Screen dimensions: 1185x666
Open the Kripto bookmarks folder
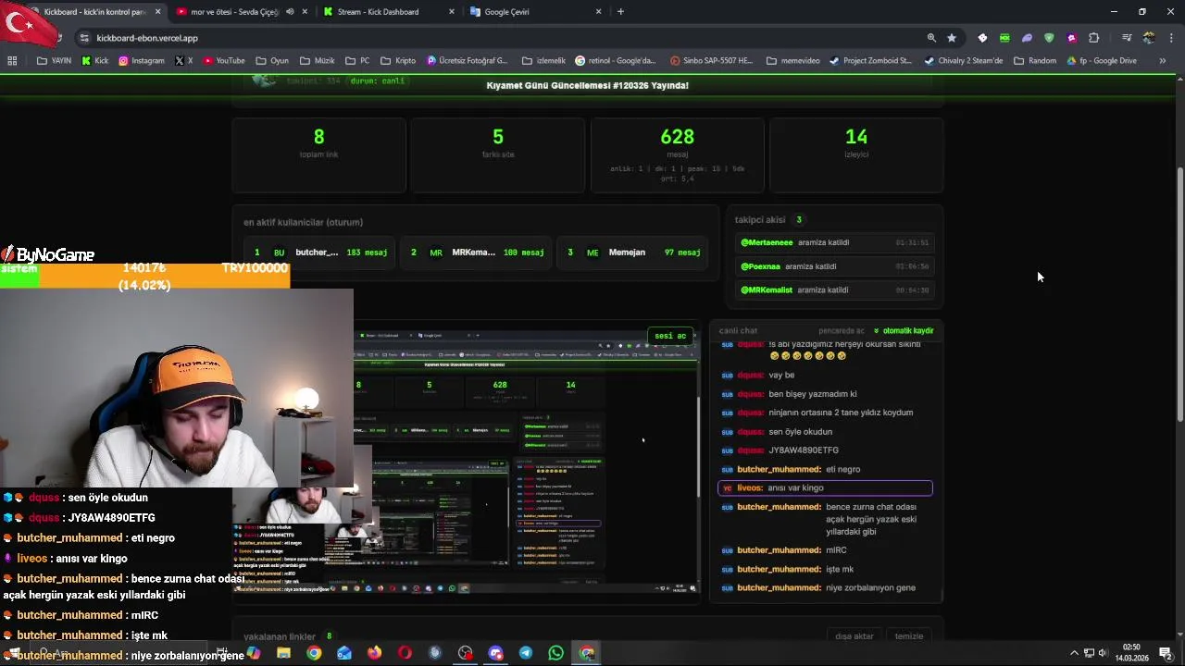398,61
